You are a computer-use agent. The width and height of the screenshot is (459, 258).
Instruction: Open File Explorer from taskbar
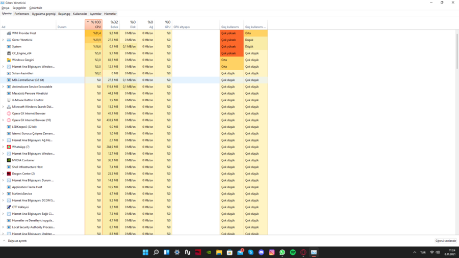(x=219, y=252)
